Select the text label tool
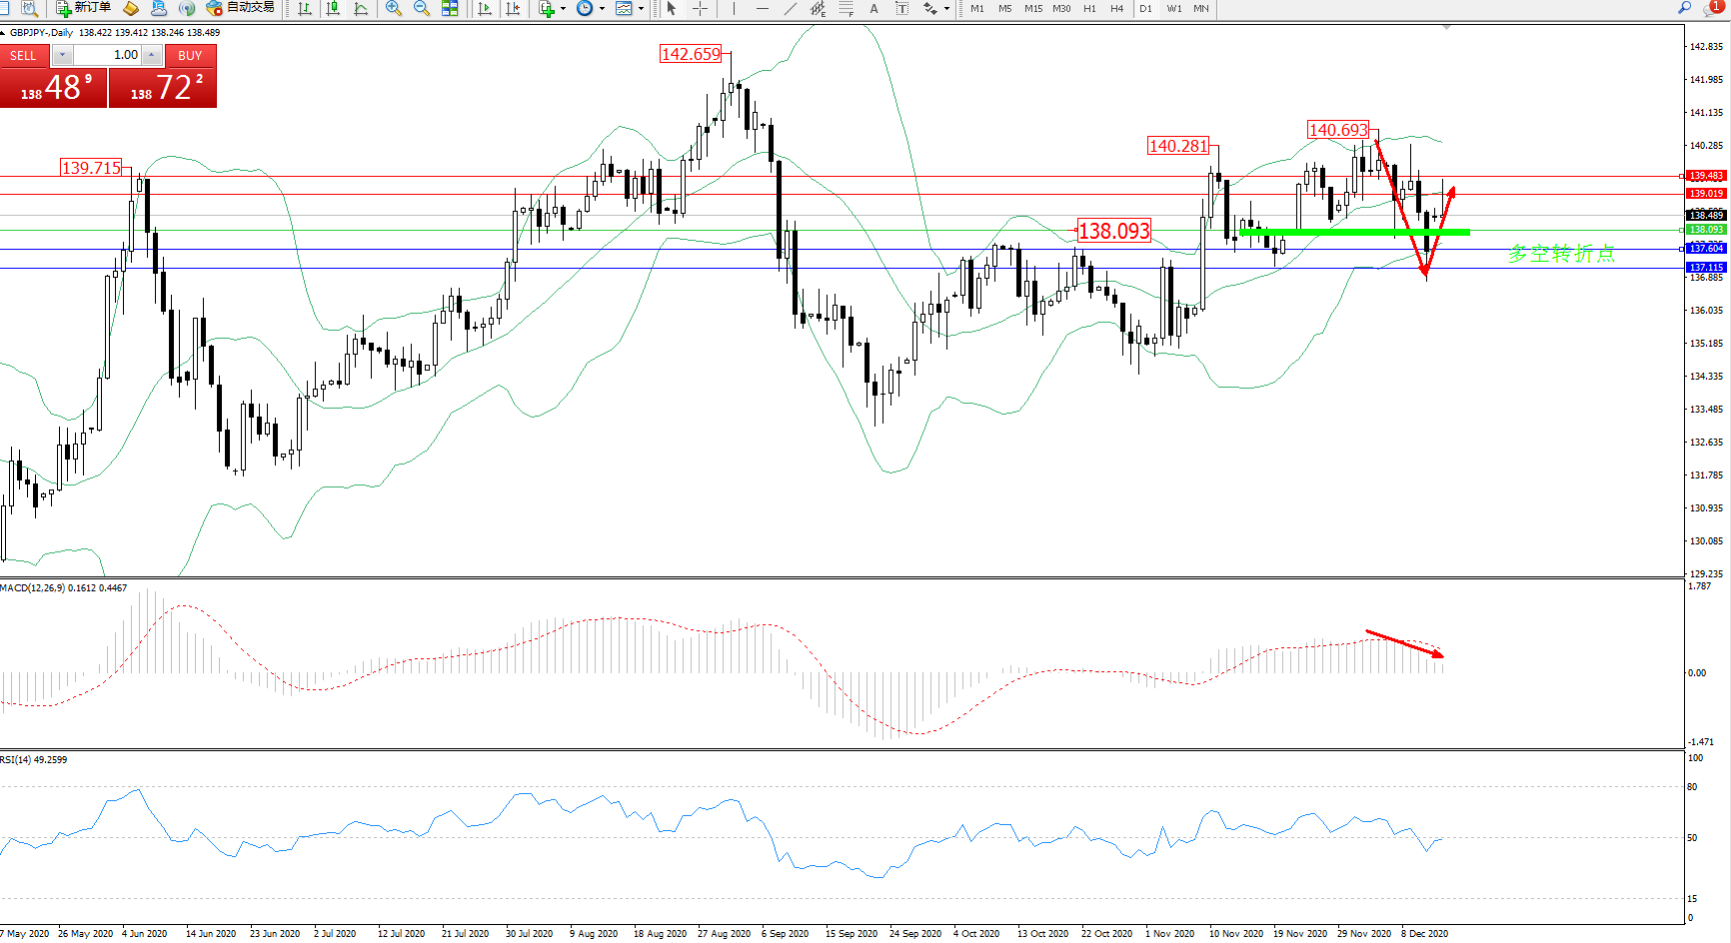This screenshot has width=1731, height=943. coord(873,8)
